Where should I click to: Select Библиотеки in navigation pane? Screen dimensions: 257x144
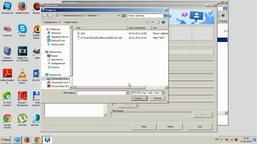[x=55, y=52]
